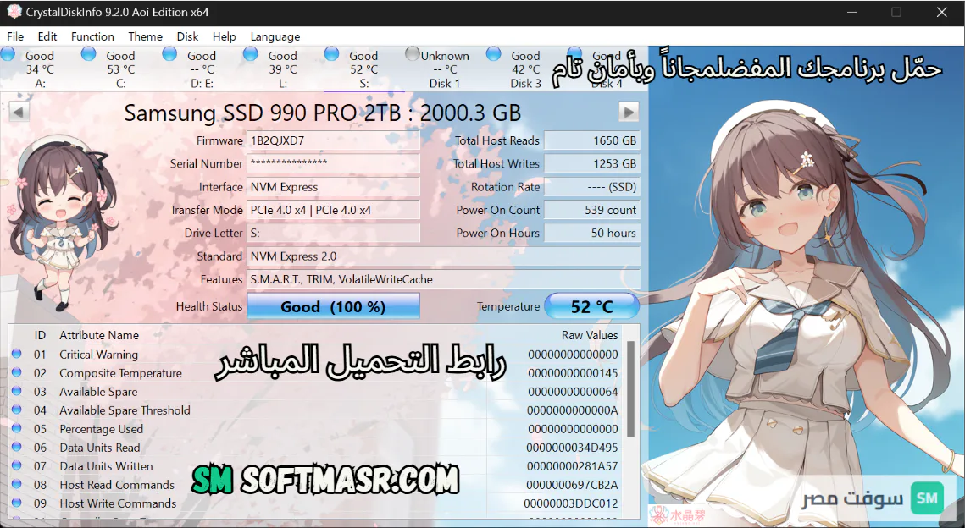Click the Interface field NVM Express
Image resolution: width=965 pixels, height=528 pixels.
pyautogui.click(x=333, y=187)
